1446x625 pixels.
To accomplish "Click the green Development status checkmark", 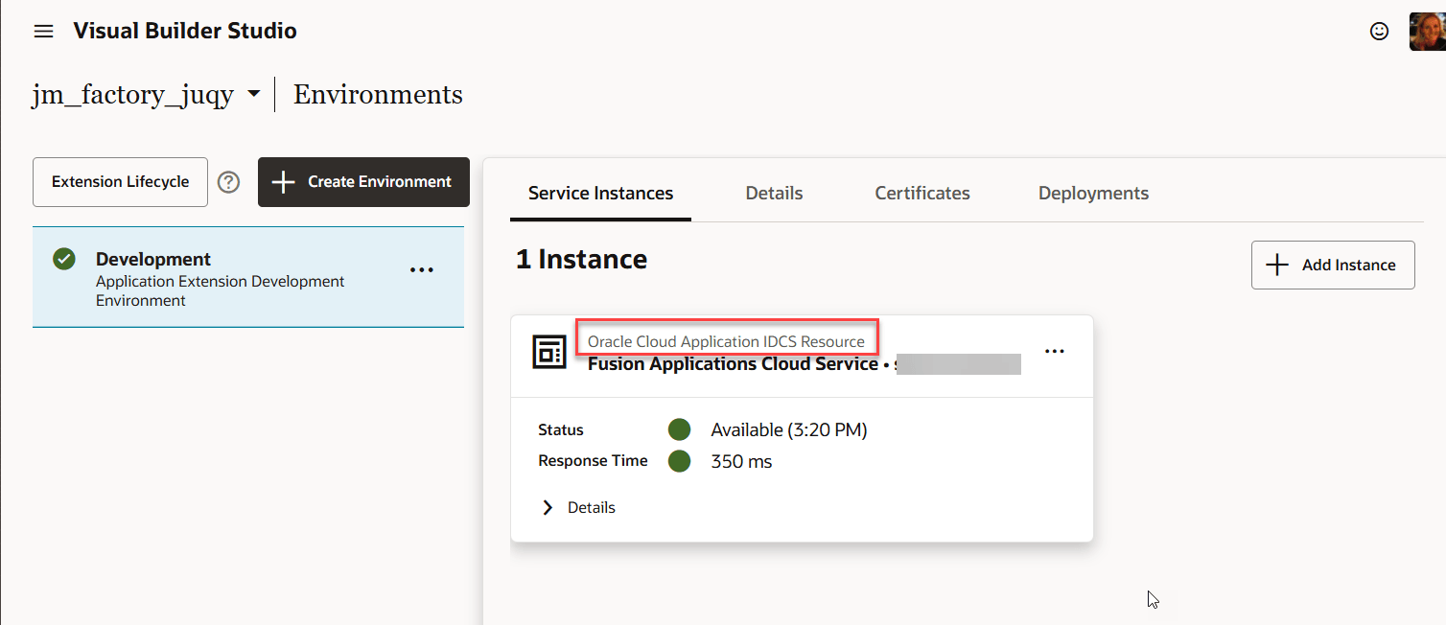I will pyautogui.click(x=64, y=259).
